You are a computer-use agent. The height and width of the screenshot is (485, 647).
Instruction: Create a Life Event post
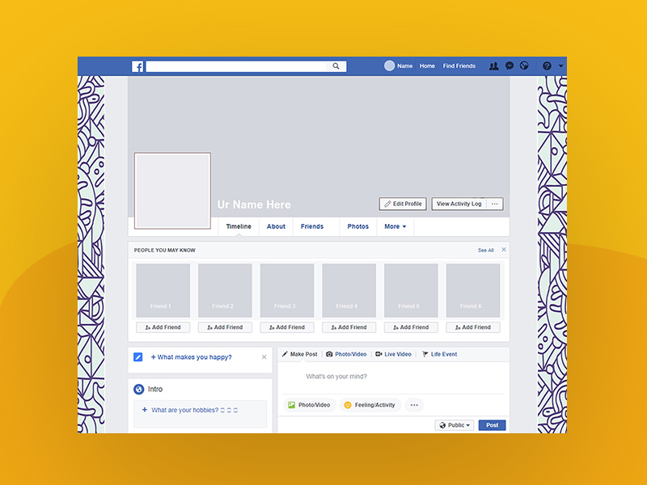click(439, 353)
